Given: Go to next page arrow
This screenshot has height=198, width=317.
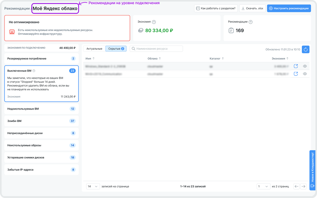Looking at the screenshot, I should pos(303,186).
